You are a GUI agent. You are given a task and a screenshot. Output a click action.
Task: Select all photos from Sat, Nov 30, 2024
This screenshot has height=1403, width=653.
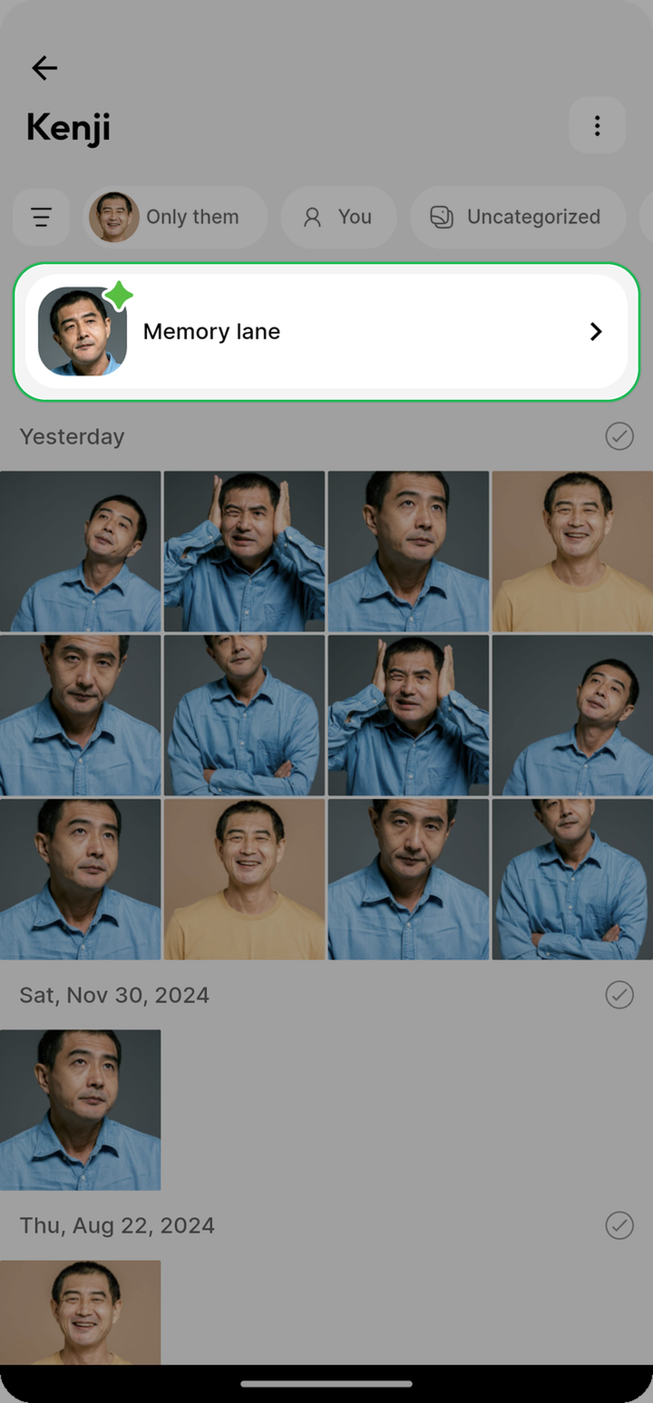619,995
